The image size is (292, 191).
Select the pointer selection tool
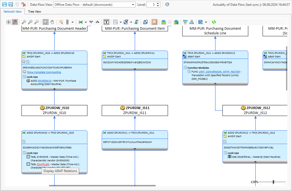coord(46,22)
